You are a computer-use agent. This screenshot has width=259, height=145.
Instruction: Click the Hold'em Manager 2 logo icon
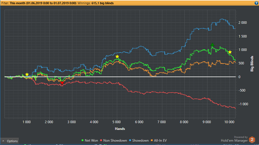252,140
